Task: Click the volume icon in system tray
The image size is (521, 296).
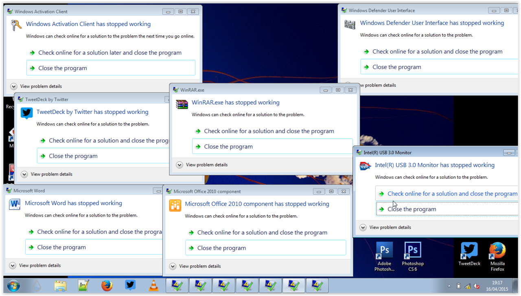Action: [x=476, y=286]
